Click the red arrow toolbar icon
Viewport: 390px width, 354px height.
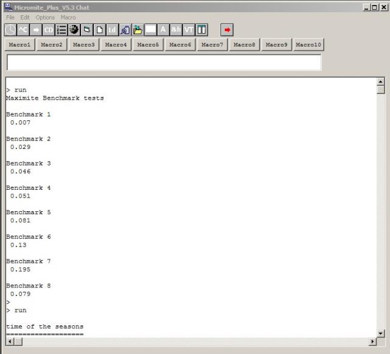tap(227, 30)
